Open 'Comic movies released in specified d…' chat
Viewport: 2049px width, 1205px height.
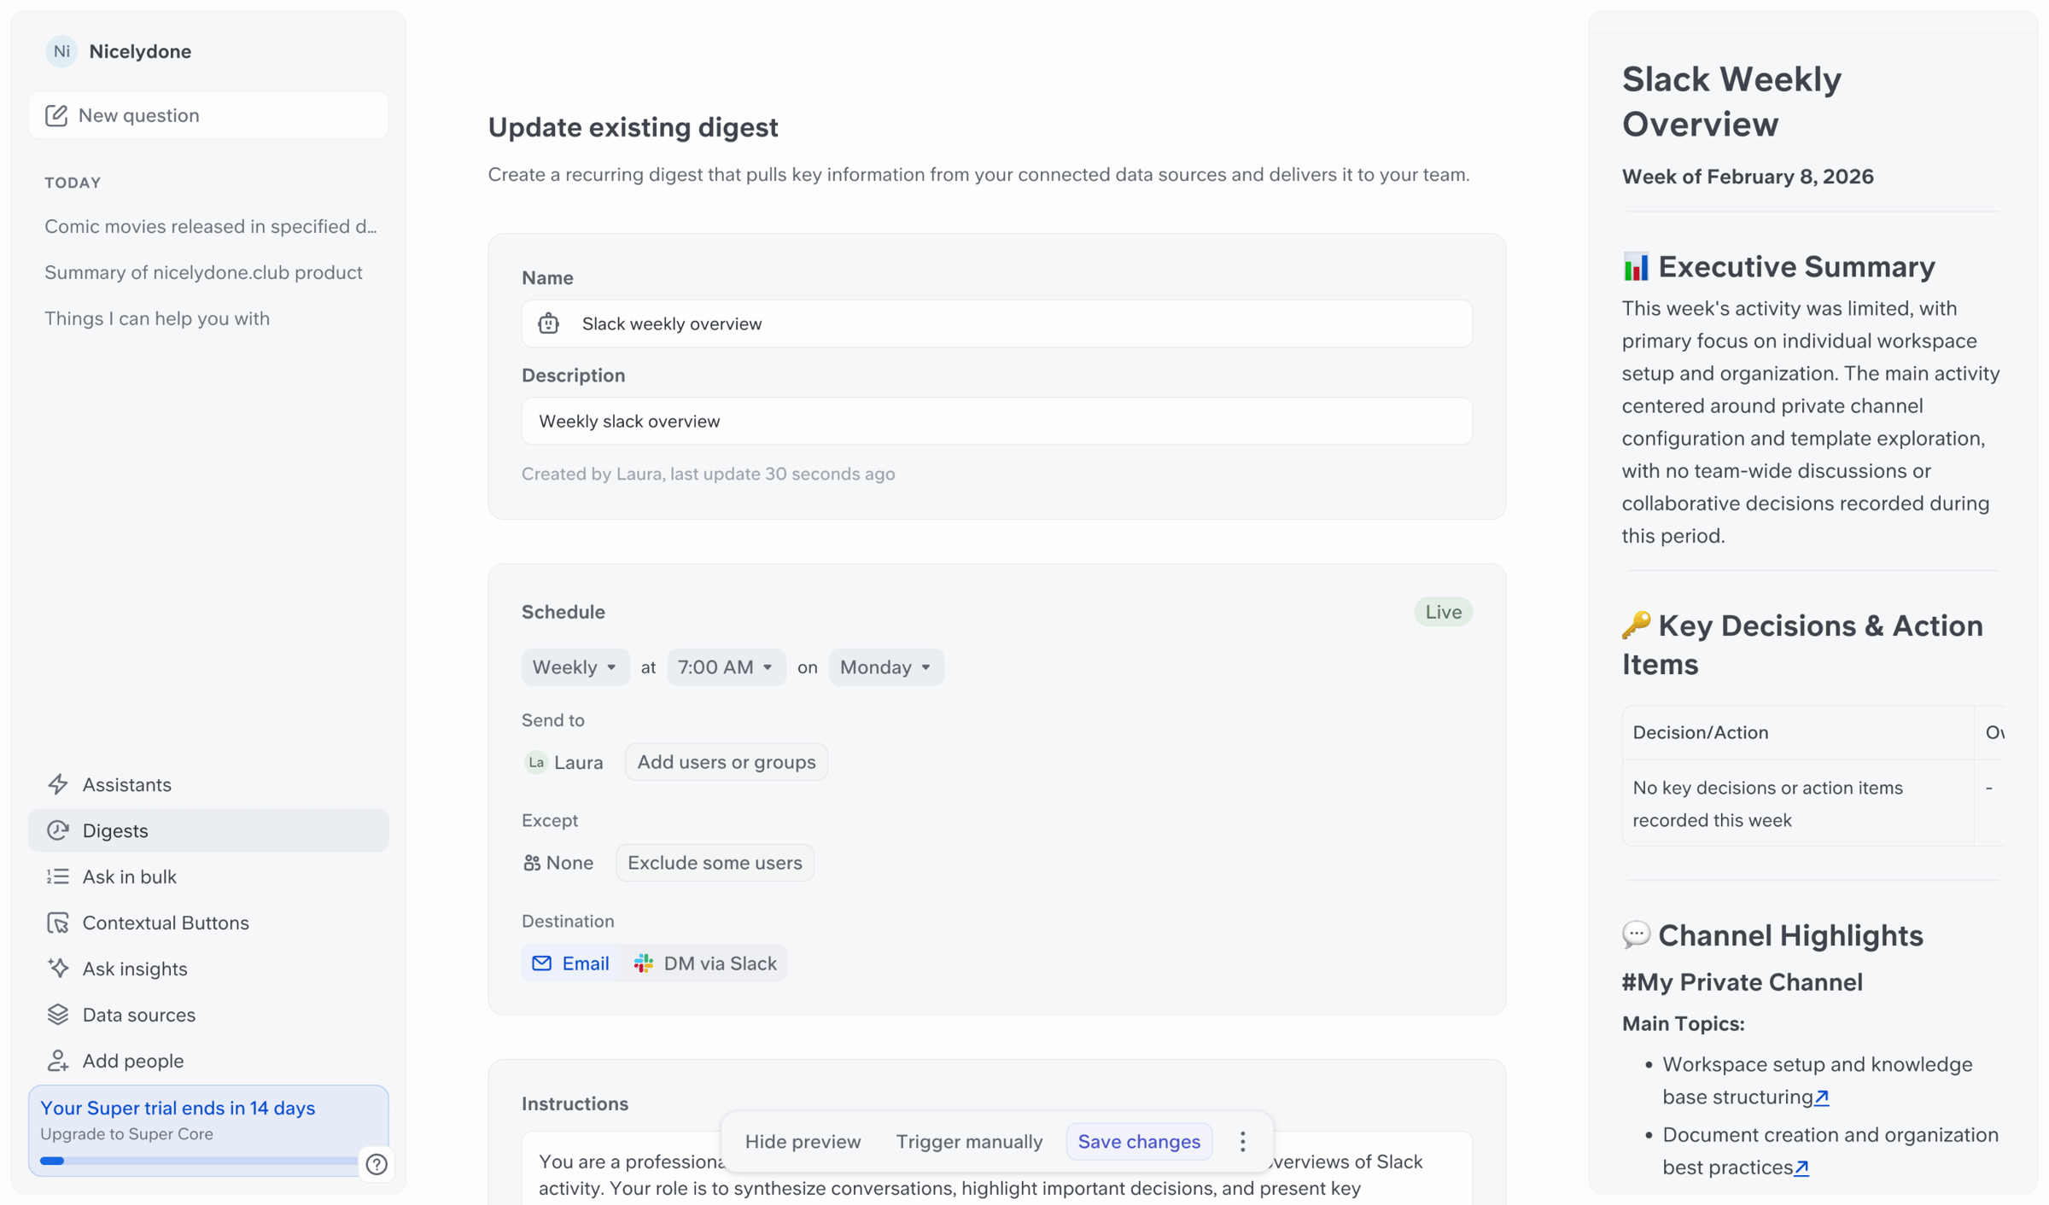pyautogui.click(x=211, y=226)
